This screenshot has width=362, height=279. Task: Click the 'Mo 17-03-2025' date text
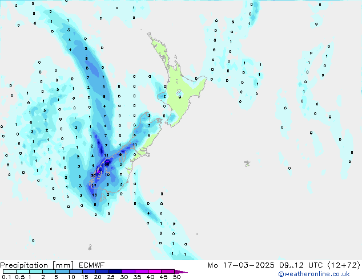coord(241,265)
